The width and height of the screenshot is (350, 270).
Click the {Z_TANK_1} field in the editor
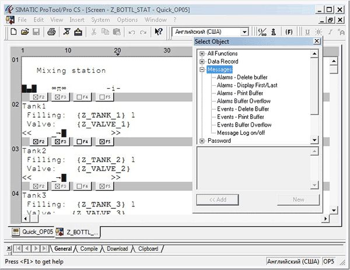coord(101,115)
